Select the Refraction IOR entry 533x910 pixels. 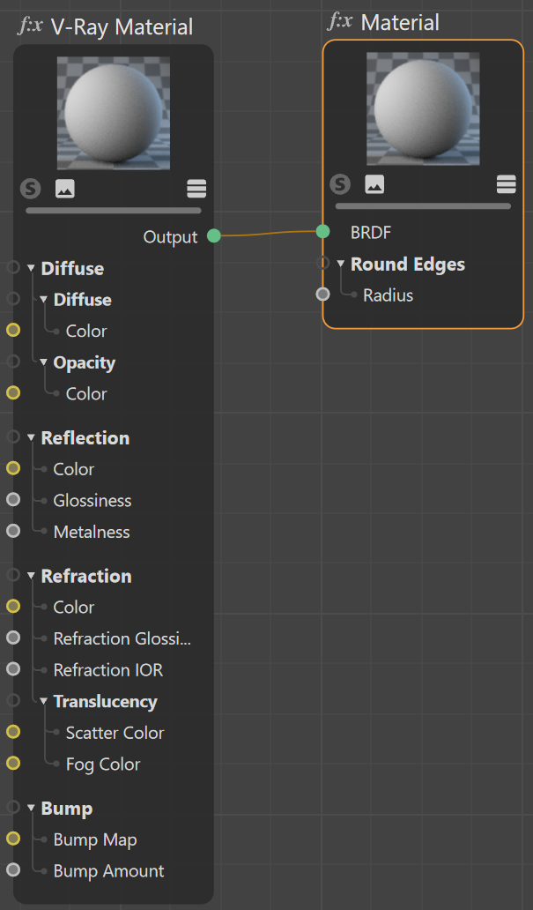click(107, 670)
